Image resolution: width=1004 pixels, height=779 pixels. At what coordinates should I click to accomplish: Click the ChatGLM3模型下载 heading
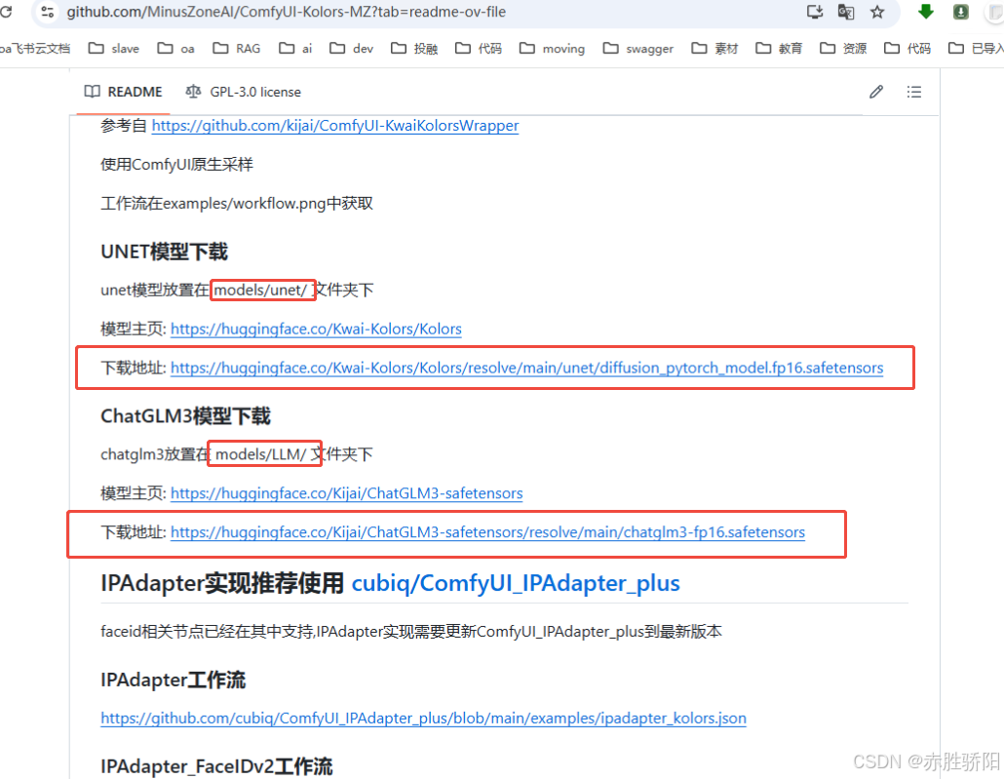tap(185, 416)
